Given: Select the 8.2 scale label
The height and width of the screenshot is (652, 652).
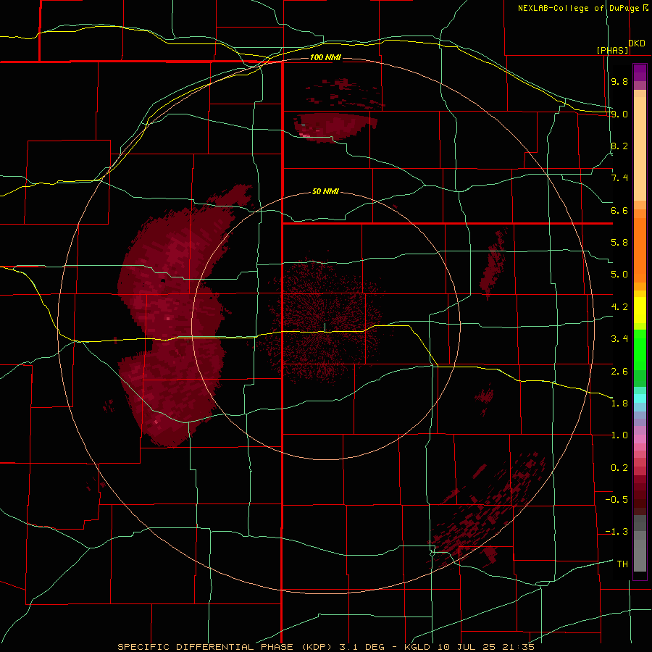Looking at the screenshot, I should [x=619, y=146].
